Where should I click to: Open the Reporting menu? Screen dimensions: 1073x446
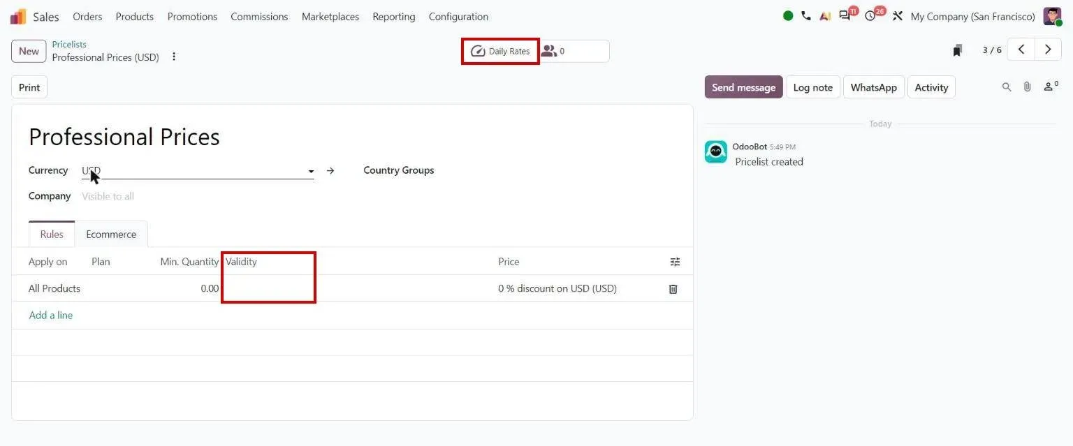coord(394,16)
